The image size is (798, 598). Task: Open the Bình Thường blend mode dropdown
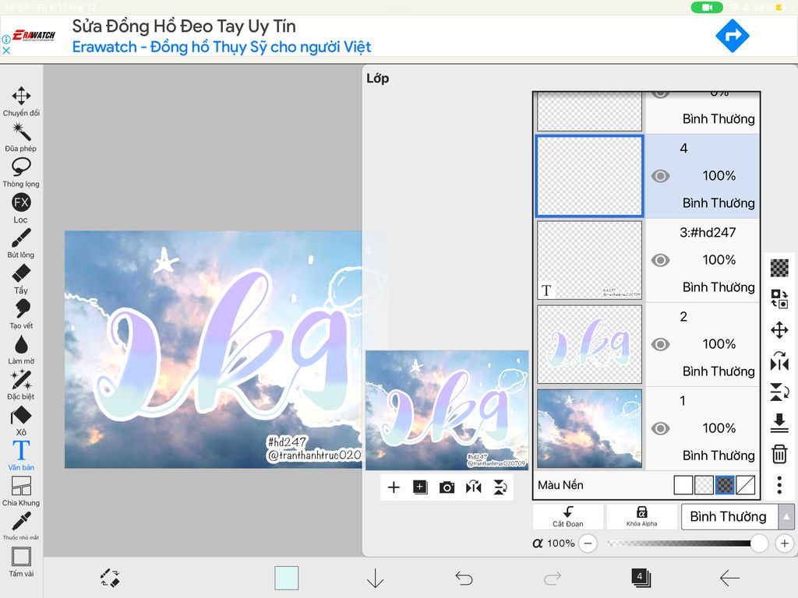click(x=729, y=517)
